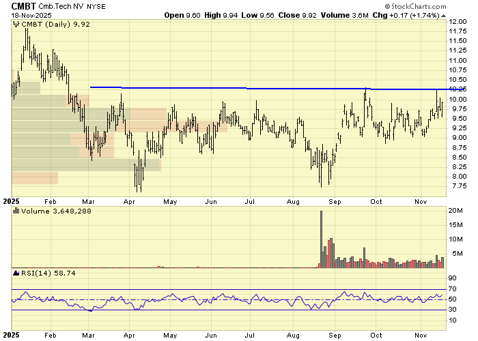Click the Low 9.56 value
Screen dimensions: 478x341
[x=257, y=15]
